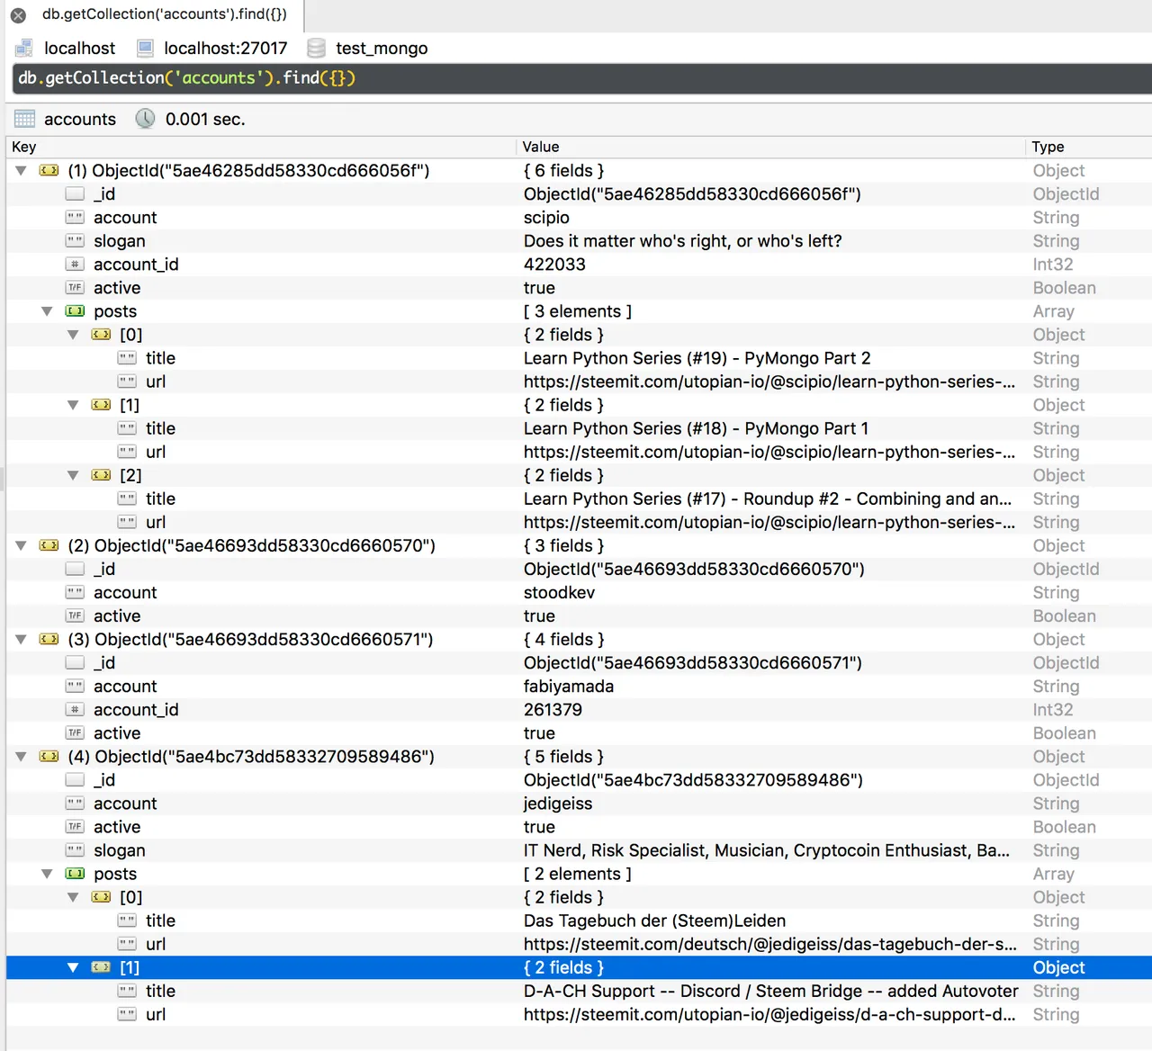Collapse the highlighted [1] object row
This screenshot has height=1051, width=1152.
(x=73, y=967)
